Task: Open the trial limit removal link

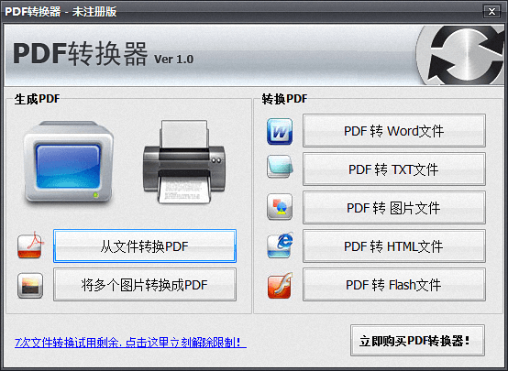Action: [130, 343]
